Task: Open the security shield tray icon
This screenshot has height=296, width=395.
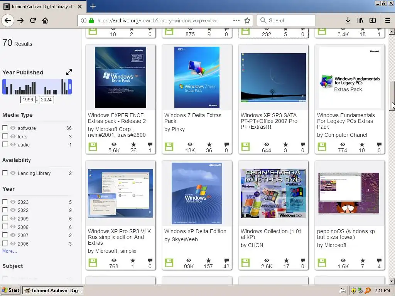Action: click(353, 291)
